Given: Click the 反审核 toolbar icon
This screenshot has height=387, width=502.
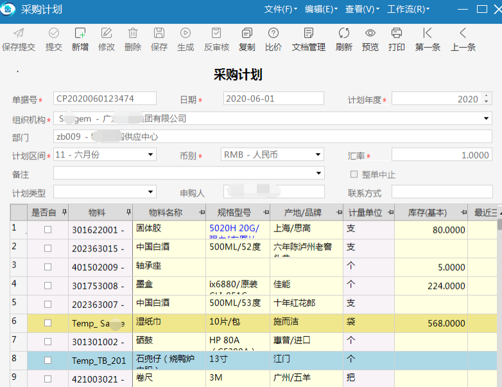Looking at the screenshot, I should tap(216, 33).
